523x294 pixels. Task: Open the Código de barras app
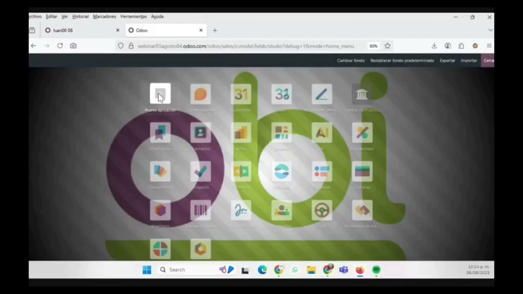200,210
